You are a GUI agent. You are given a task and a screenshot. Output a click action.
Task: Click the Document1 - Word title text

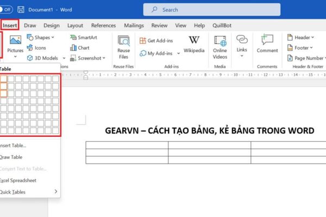click(x=50, y=10)
